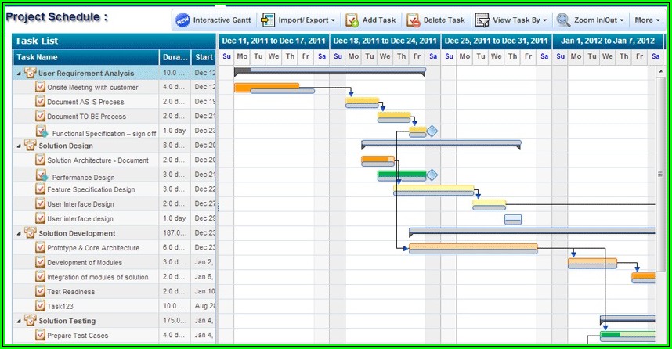Open the Import/Export dropdown arrow
672x349 pixels.
333,20
